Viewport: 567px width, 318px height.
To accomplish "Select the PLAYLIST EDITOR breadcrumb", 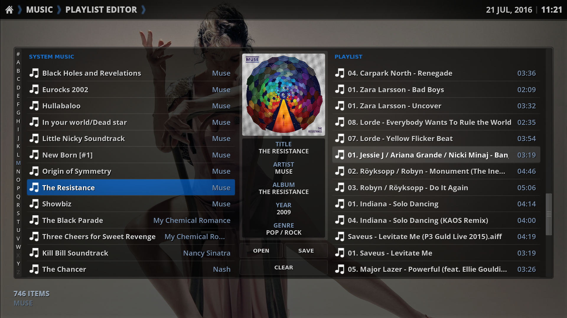I will tap(101, 10).
